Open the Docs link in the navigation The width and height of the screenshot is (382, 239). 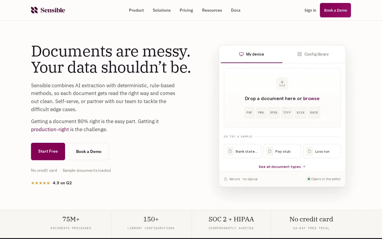(x=236, y=10)
